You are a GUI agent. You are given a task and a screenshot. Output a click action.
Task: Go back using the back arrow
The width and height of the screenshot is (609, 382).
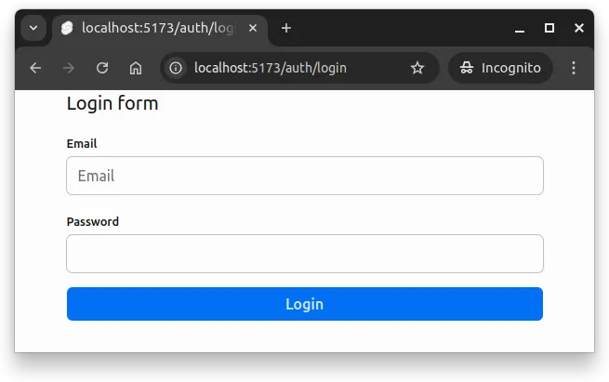(x=35, y=68)
